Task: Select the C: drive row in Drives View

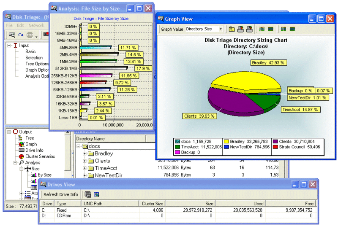Action: 178,210
